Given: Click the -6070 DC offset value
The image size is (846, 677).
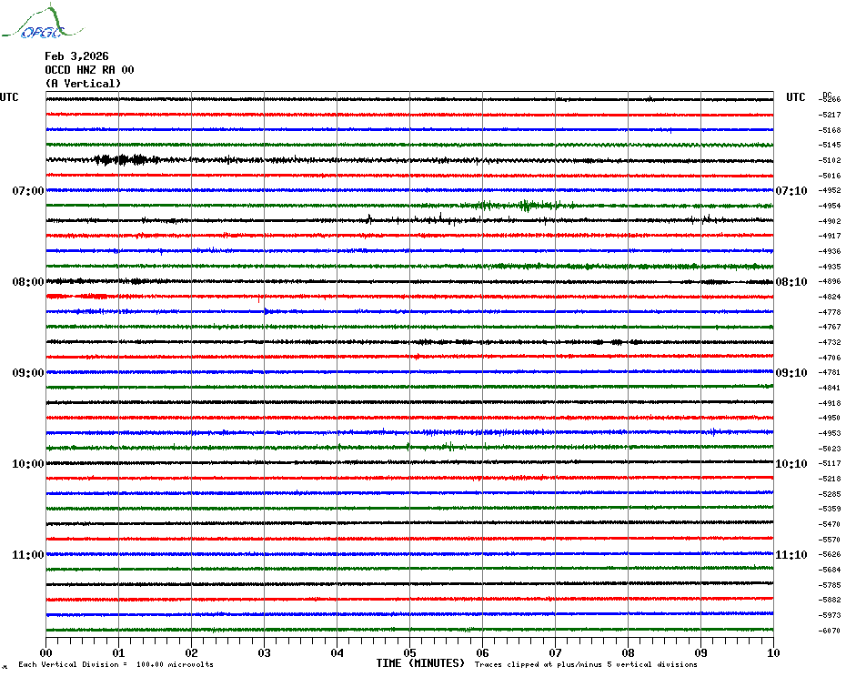Looking at the screenshot, I should pos(830,631).
